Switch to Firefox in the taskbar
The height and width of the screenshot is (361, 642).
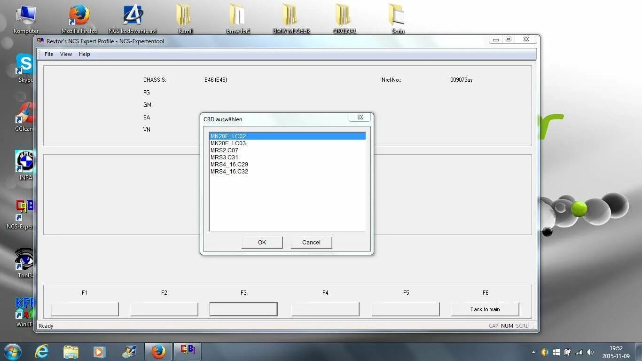tap(158, 351)
